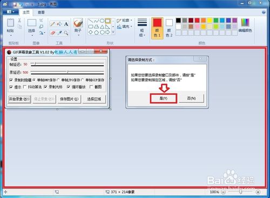Toggle 截图 checkbox in GIF tool image

coord(91,87)
